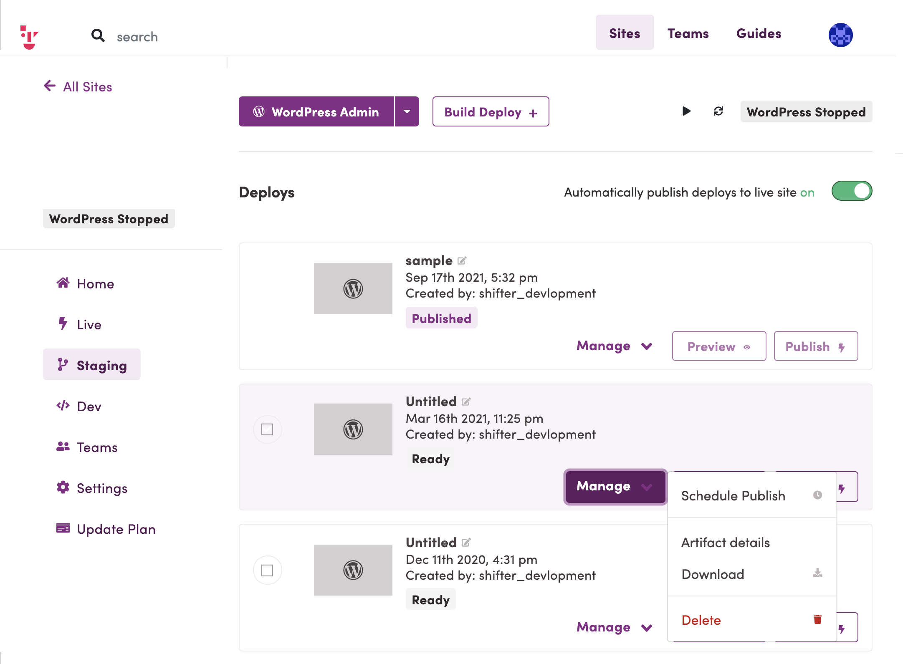Viewport: 903px width, 664px height.
Task: Check the Mar 16th 2021 Untitled deploy checkbox
Action: click(267, 429)
